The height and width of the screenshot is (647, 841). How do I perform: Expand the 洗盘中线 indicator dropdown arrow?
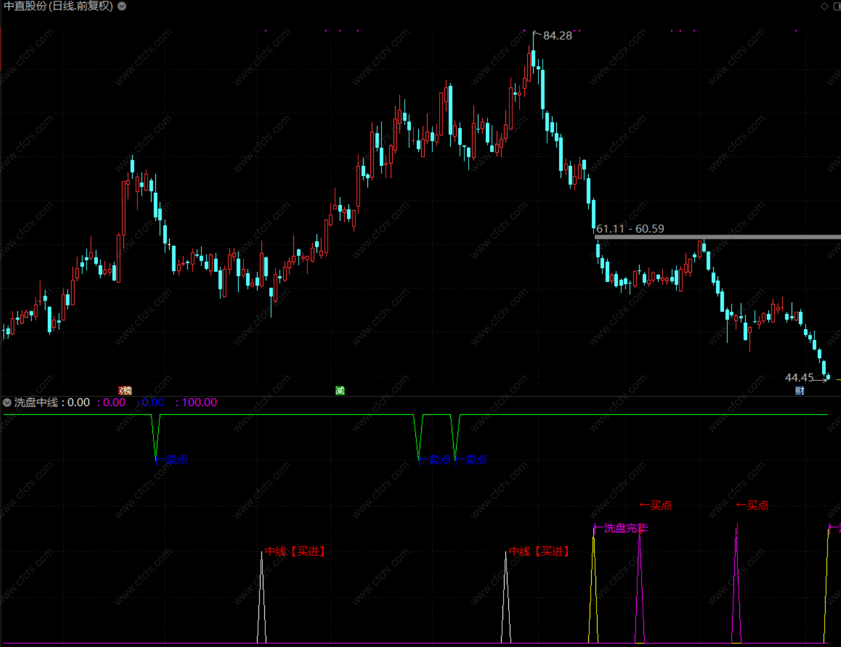7,403
